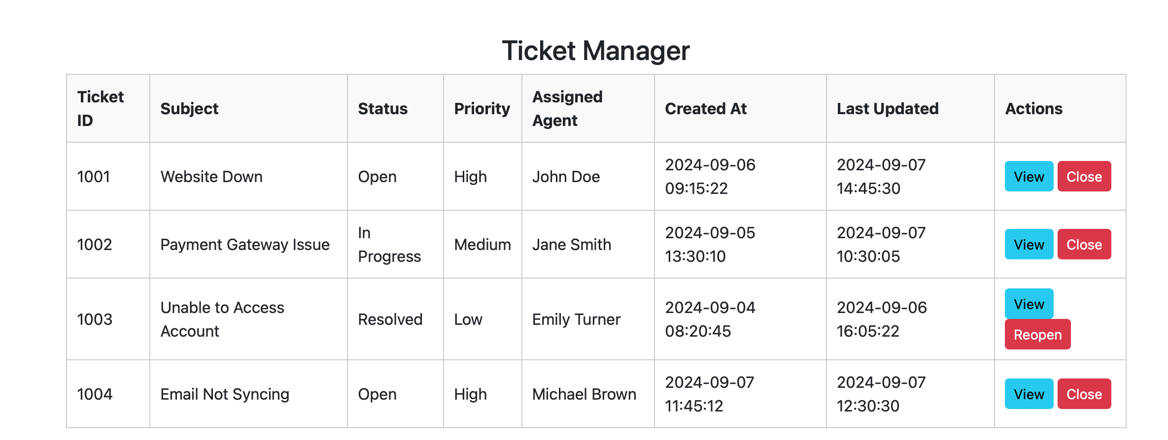Click the Priority column header
Image resolution: width=1168 pixels, height=440 pixels.
481,108
